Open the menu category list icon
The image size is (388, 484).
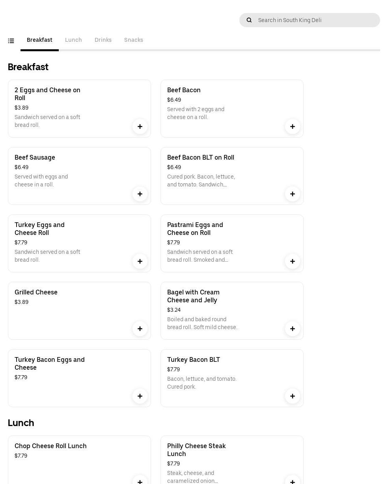coord(11,41)
